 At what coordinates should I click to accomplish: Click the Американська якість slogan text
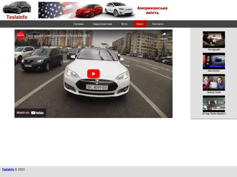tap(152, 10)
